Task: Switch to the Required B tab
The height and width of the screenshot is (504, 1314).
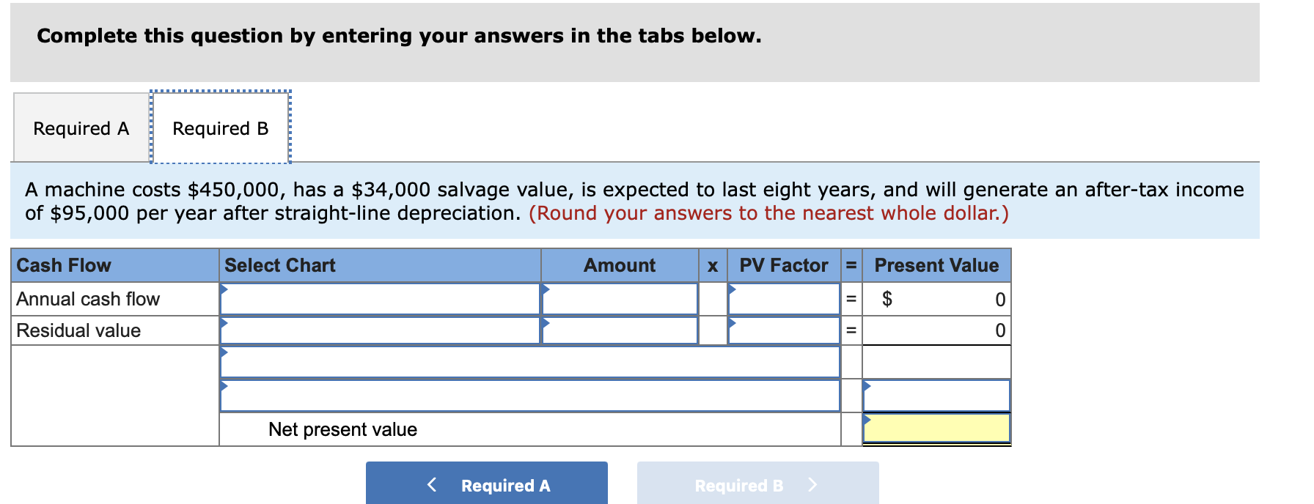Action: 219,127
